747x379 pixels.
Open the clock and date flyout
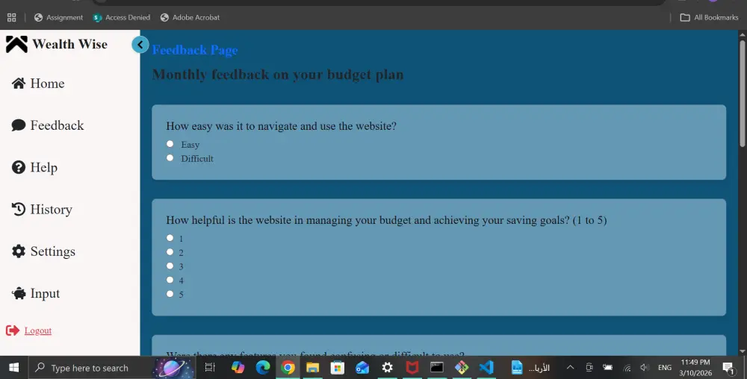[x=695, y=368]
